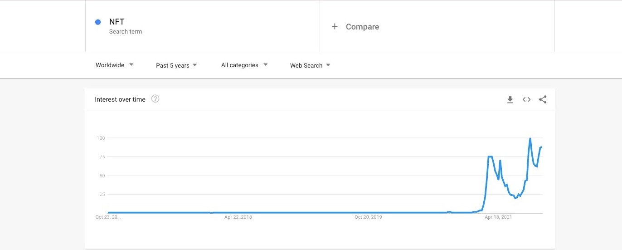Download the Interest over time data
The height and width of the screenshot is (250, 622).
pyautogui.click(x=510, y=100)
